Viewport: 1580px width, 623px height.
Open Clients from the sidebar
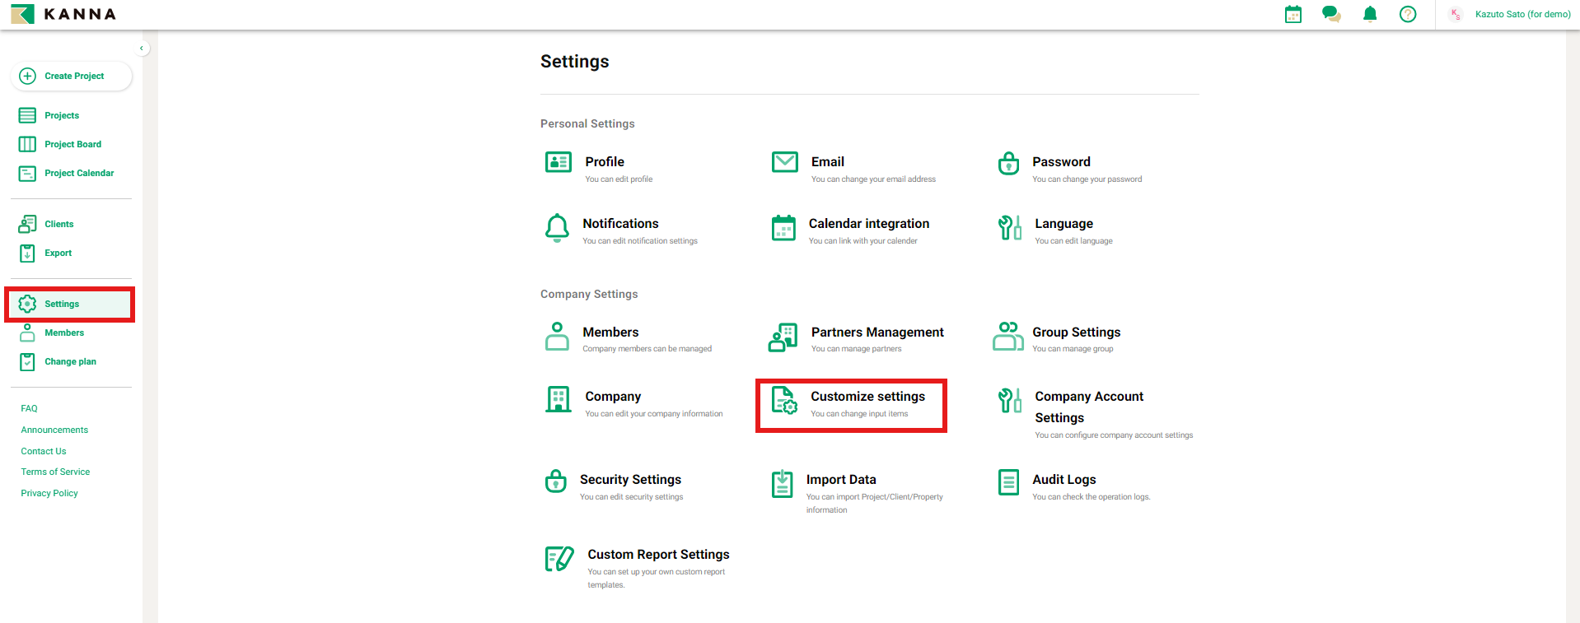(x=58, y=224)
